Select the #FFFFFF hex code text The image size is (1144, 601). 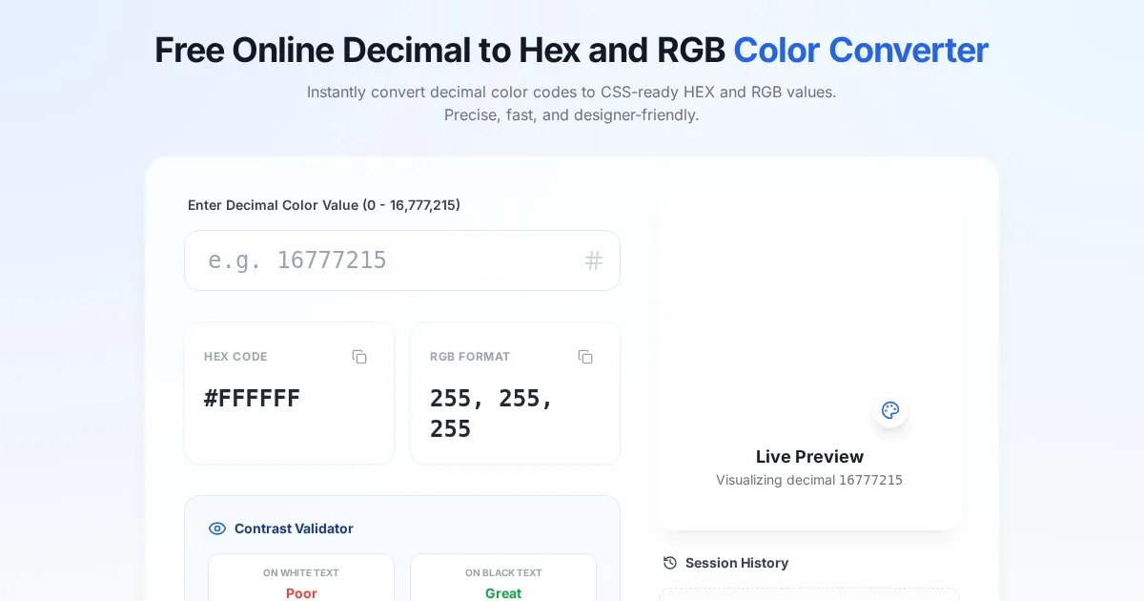(x=252, y=399)
